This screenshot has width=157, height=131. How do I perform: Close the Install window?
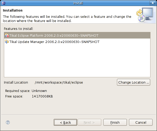pos(153,3)
